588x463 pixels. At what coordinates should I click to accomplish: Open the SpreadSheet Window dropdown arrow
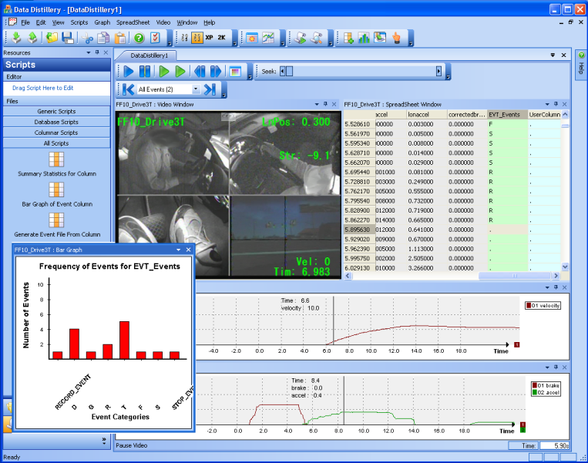click(x=547, y=104)
